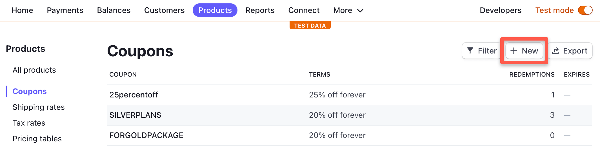Open Shipping rates in the sidebar

[39, 107]
